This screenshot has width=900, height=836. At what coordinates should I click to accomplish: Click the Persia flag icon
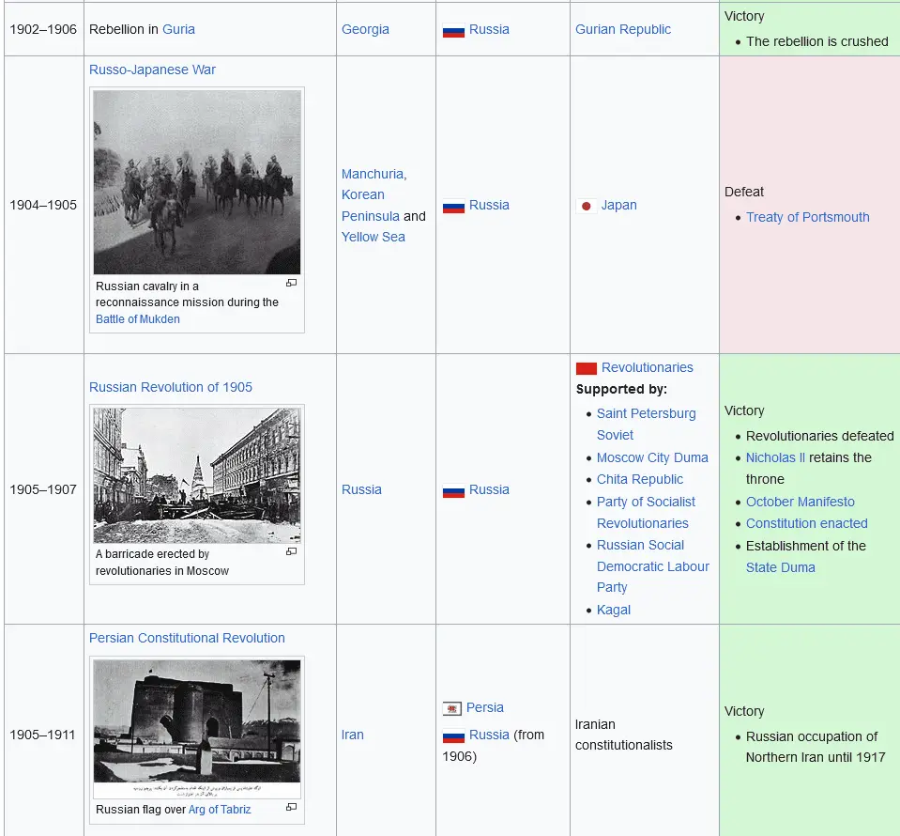(453, 708)
